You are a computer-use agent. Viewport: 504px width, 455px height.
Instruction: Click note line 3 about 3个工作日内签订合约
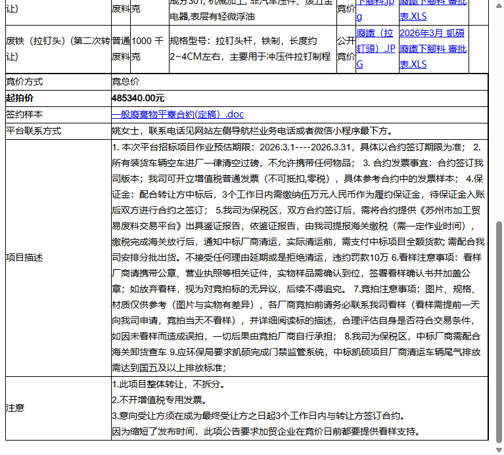pos(258,416)
